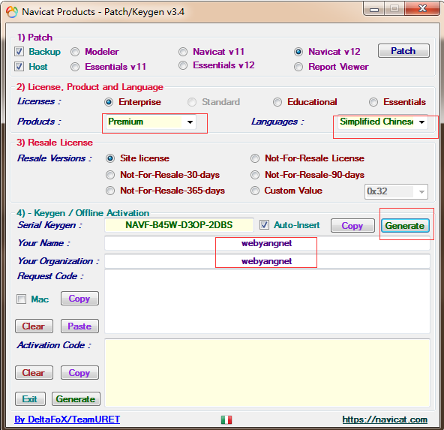This screenshot has height=430, width=444.
Task: Minimize the Patch/Keygen window
Action: [374, 9]
